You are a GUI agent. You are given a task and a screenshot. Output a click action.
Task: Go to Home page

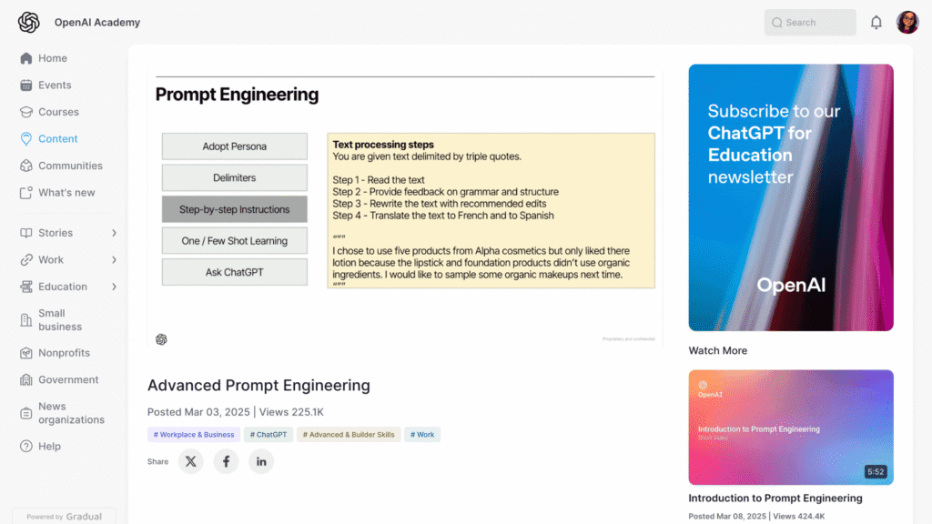52,58
